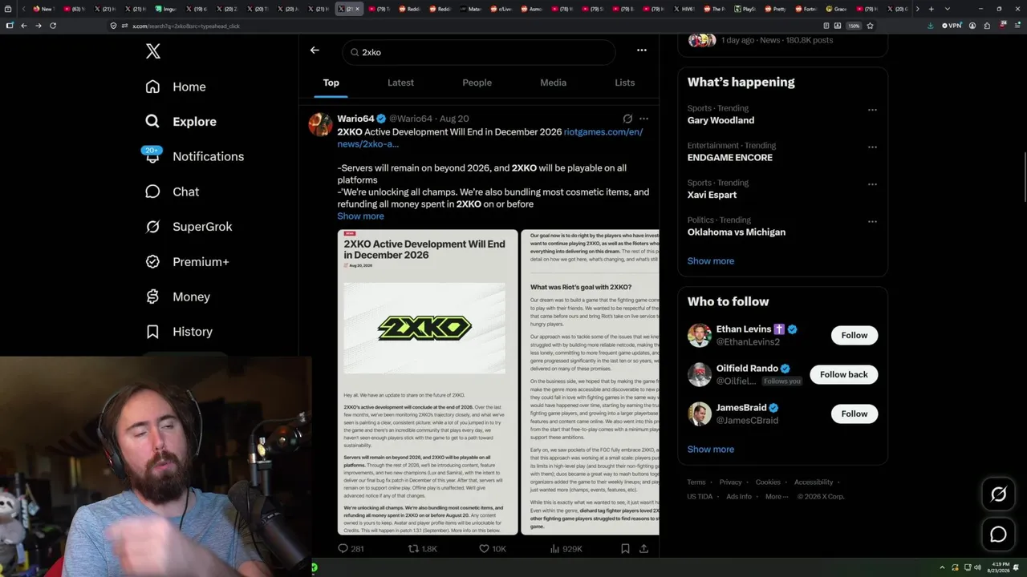Expand the More footer menu
Image resolution: width=1027 pixels, height=577 pixels.
776,497
